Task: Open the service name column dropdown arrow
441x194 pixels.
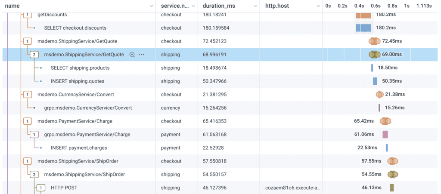Action: click(x=193, y=6)
